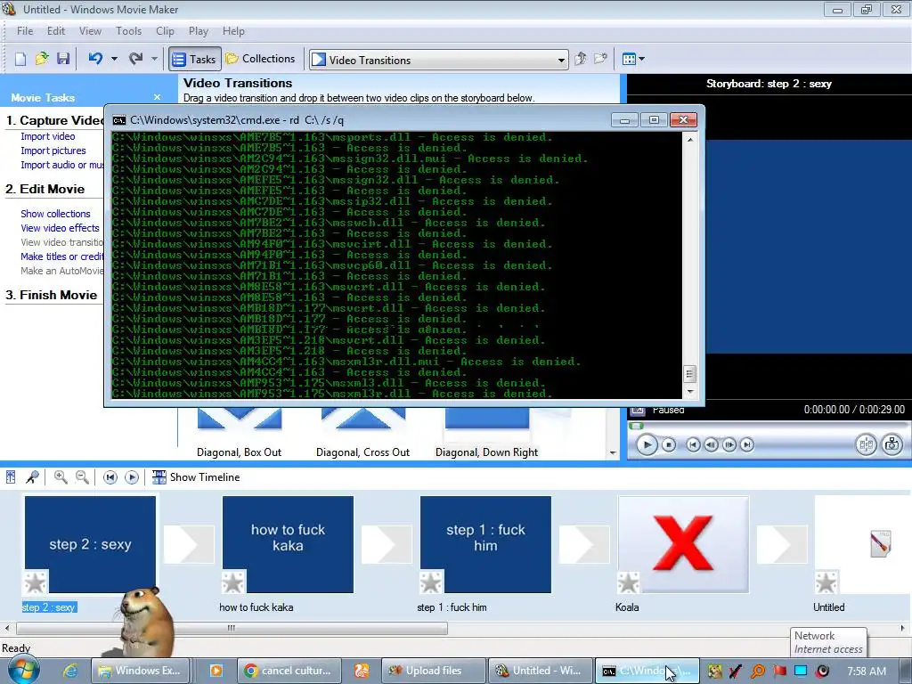The image size is (912, 684).
Task: Click the View video effects link
Action: pyautogui.click(x=60, y=228)
